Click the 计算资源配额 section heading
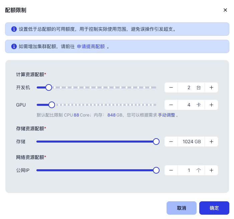 [31, 74]
